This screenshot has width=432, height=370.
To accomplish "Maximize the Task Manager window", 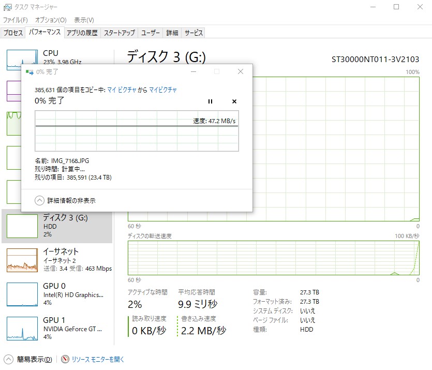I will [396, 7].
